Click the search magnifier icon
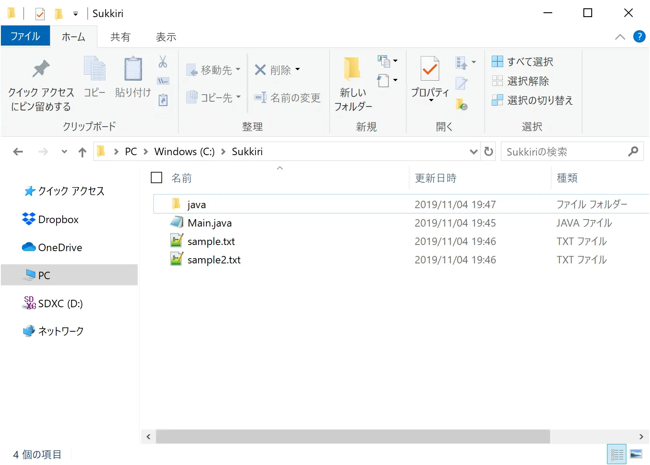Screen dimensions: 650x465 (633, 152)
